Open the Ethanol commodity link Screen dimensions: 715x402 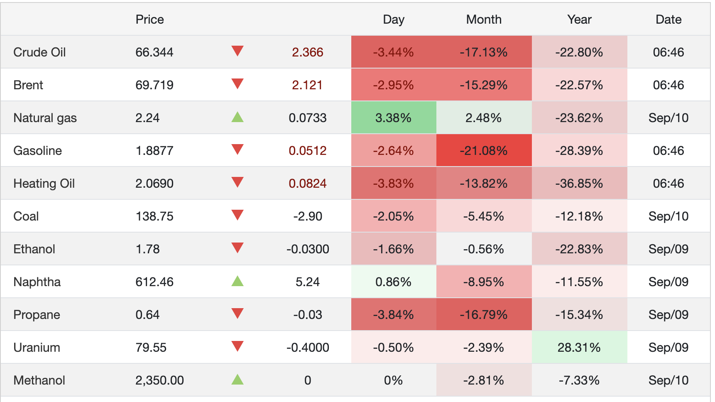tap(34, 249)
